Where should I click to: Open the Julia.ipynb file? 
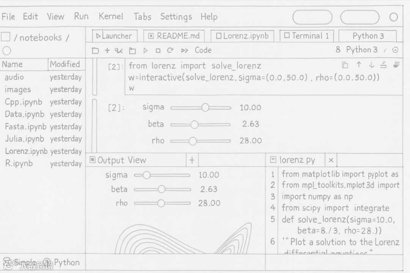[43, 139]
